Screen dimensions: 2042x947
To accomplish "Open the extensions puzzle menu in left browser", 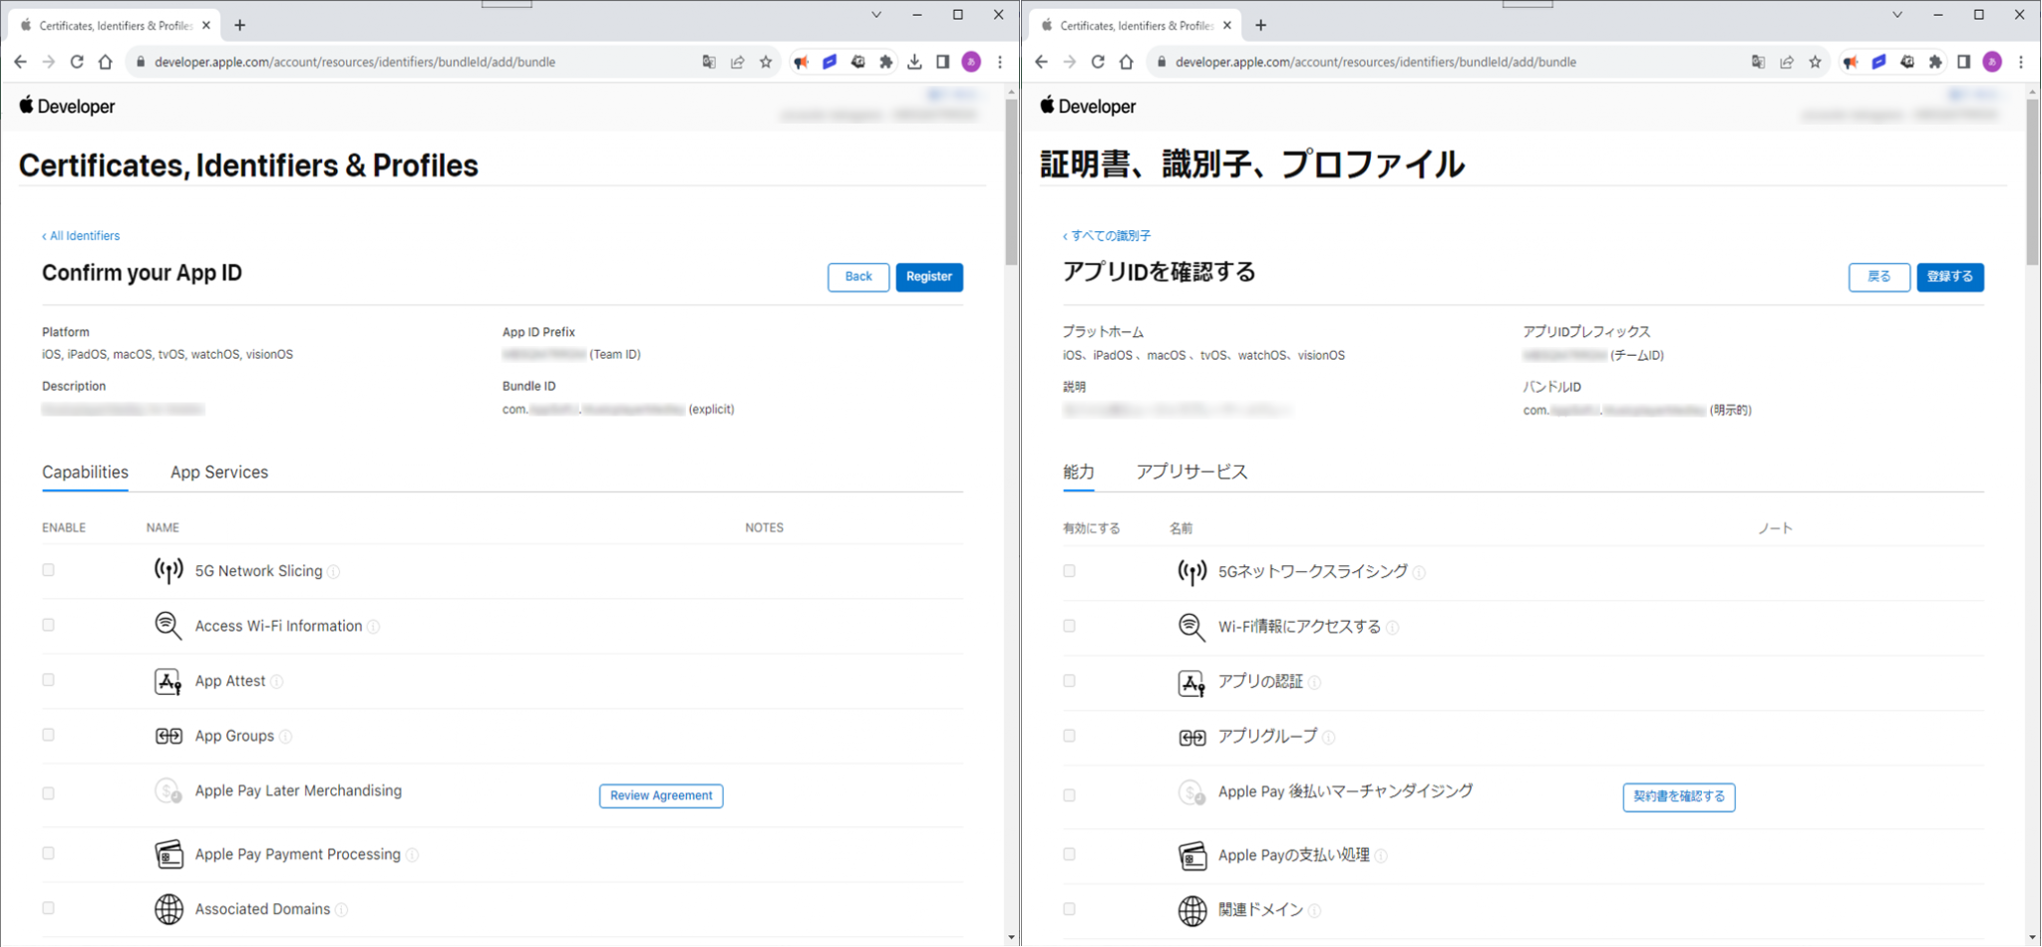I will (x=885, y=62).
